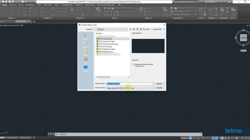
Task: Click the Save icon in quick access toolbar
Action: (x=10, y=2)
